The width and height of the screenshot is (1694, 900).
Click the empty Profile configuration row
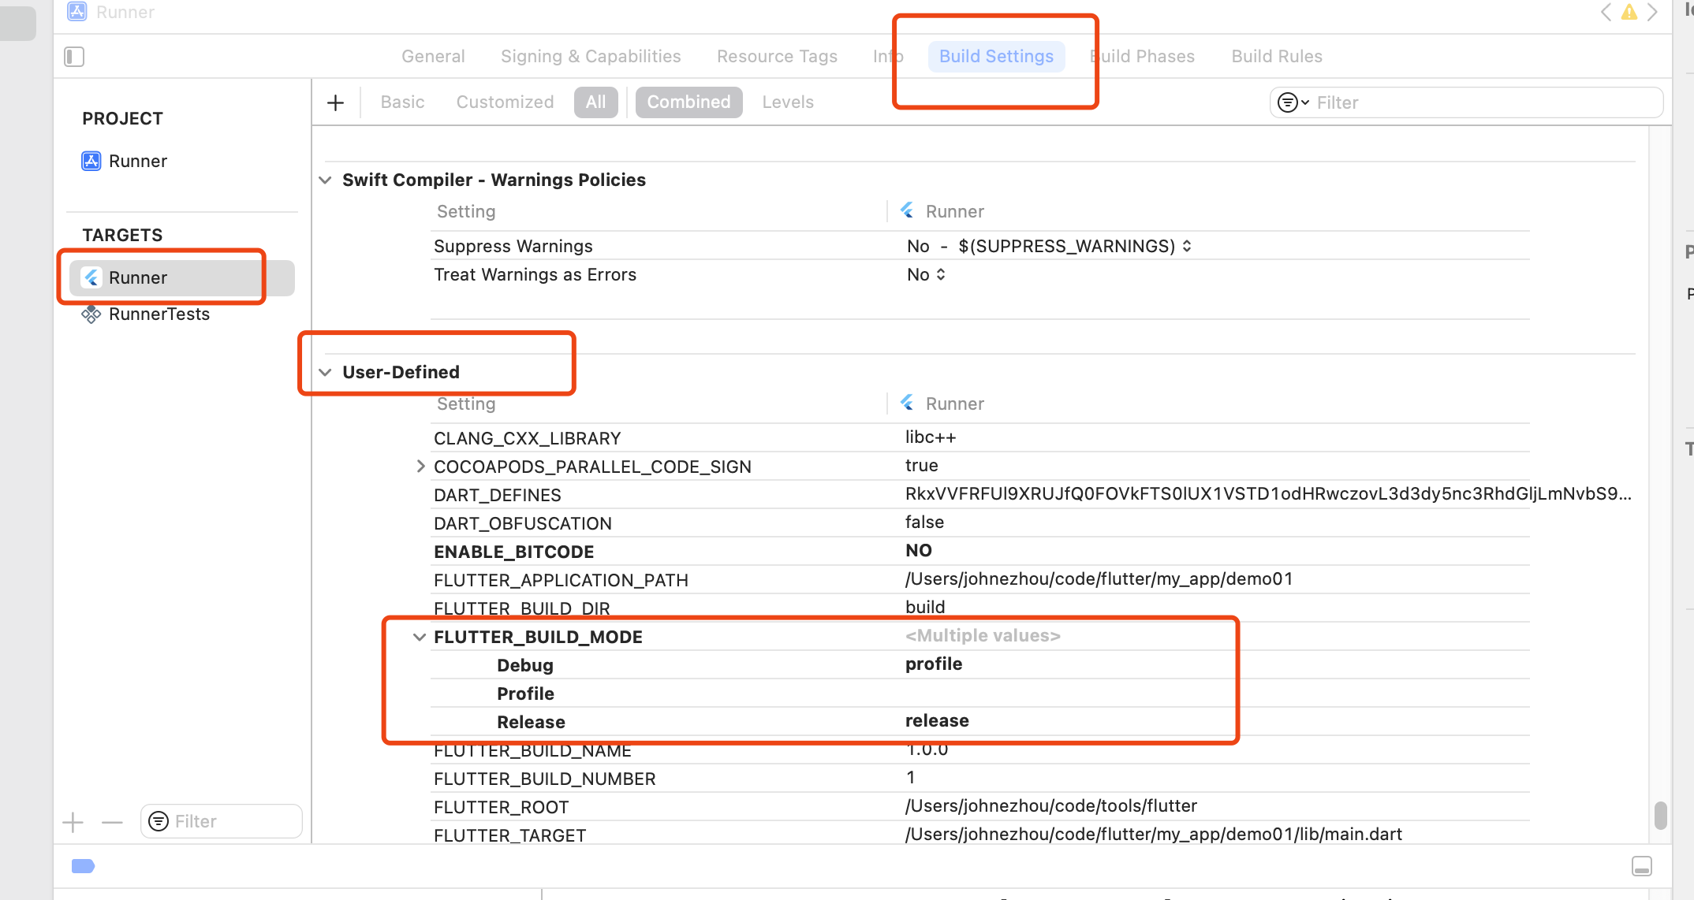click(x=979, y=694)
